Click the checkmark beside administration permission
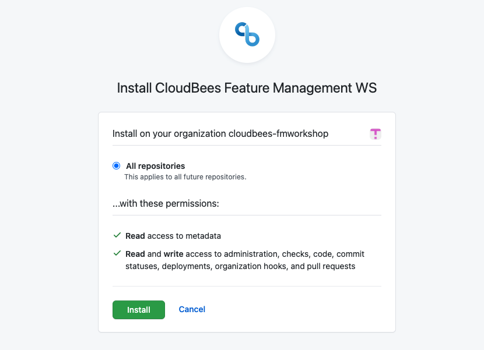Screen dimensions: 484x350 [116, 253]
